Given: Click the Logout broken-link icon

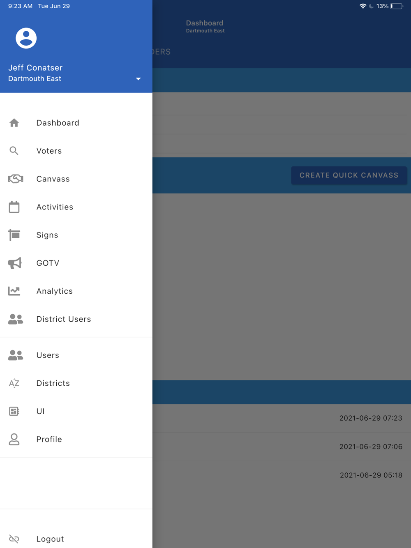Looking at the screenshot, I should (x=14, y=539).
